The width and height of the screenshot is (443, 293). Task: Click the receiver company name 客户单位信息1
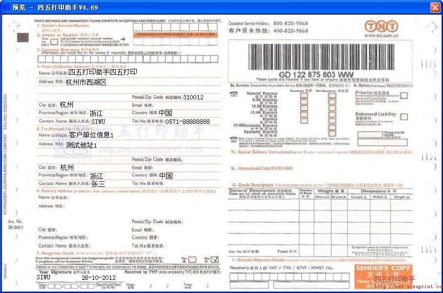pyautogui.click(x=91, y=135)
